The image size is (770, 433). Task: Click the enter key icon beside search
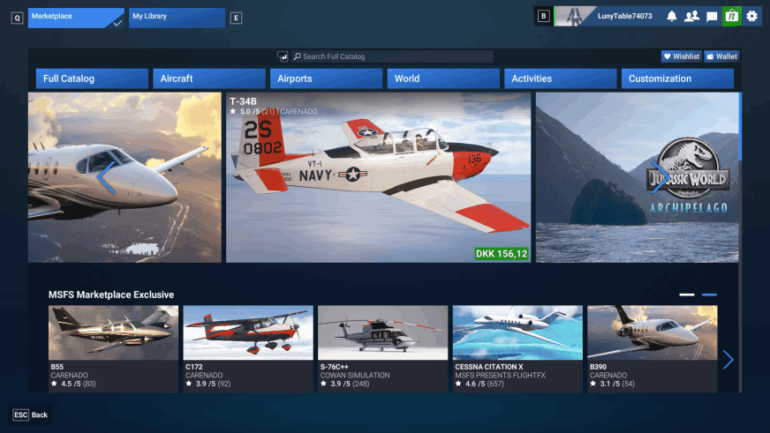click(x=283, y=56)
